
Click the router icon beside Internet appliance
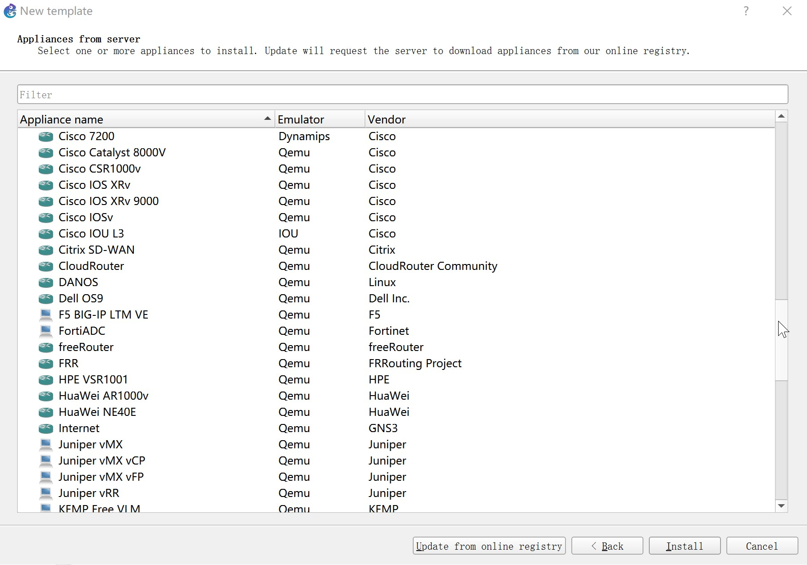coord(46,428)
